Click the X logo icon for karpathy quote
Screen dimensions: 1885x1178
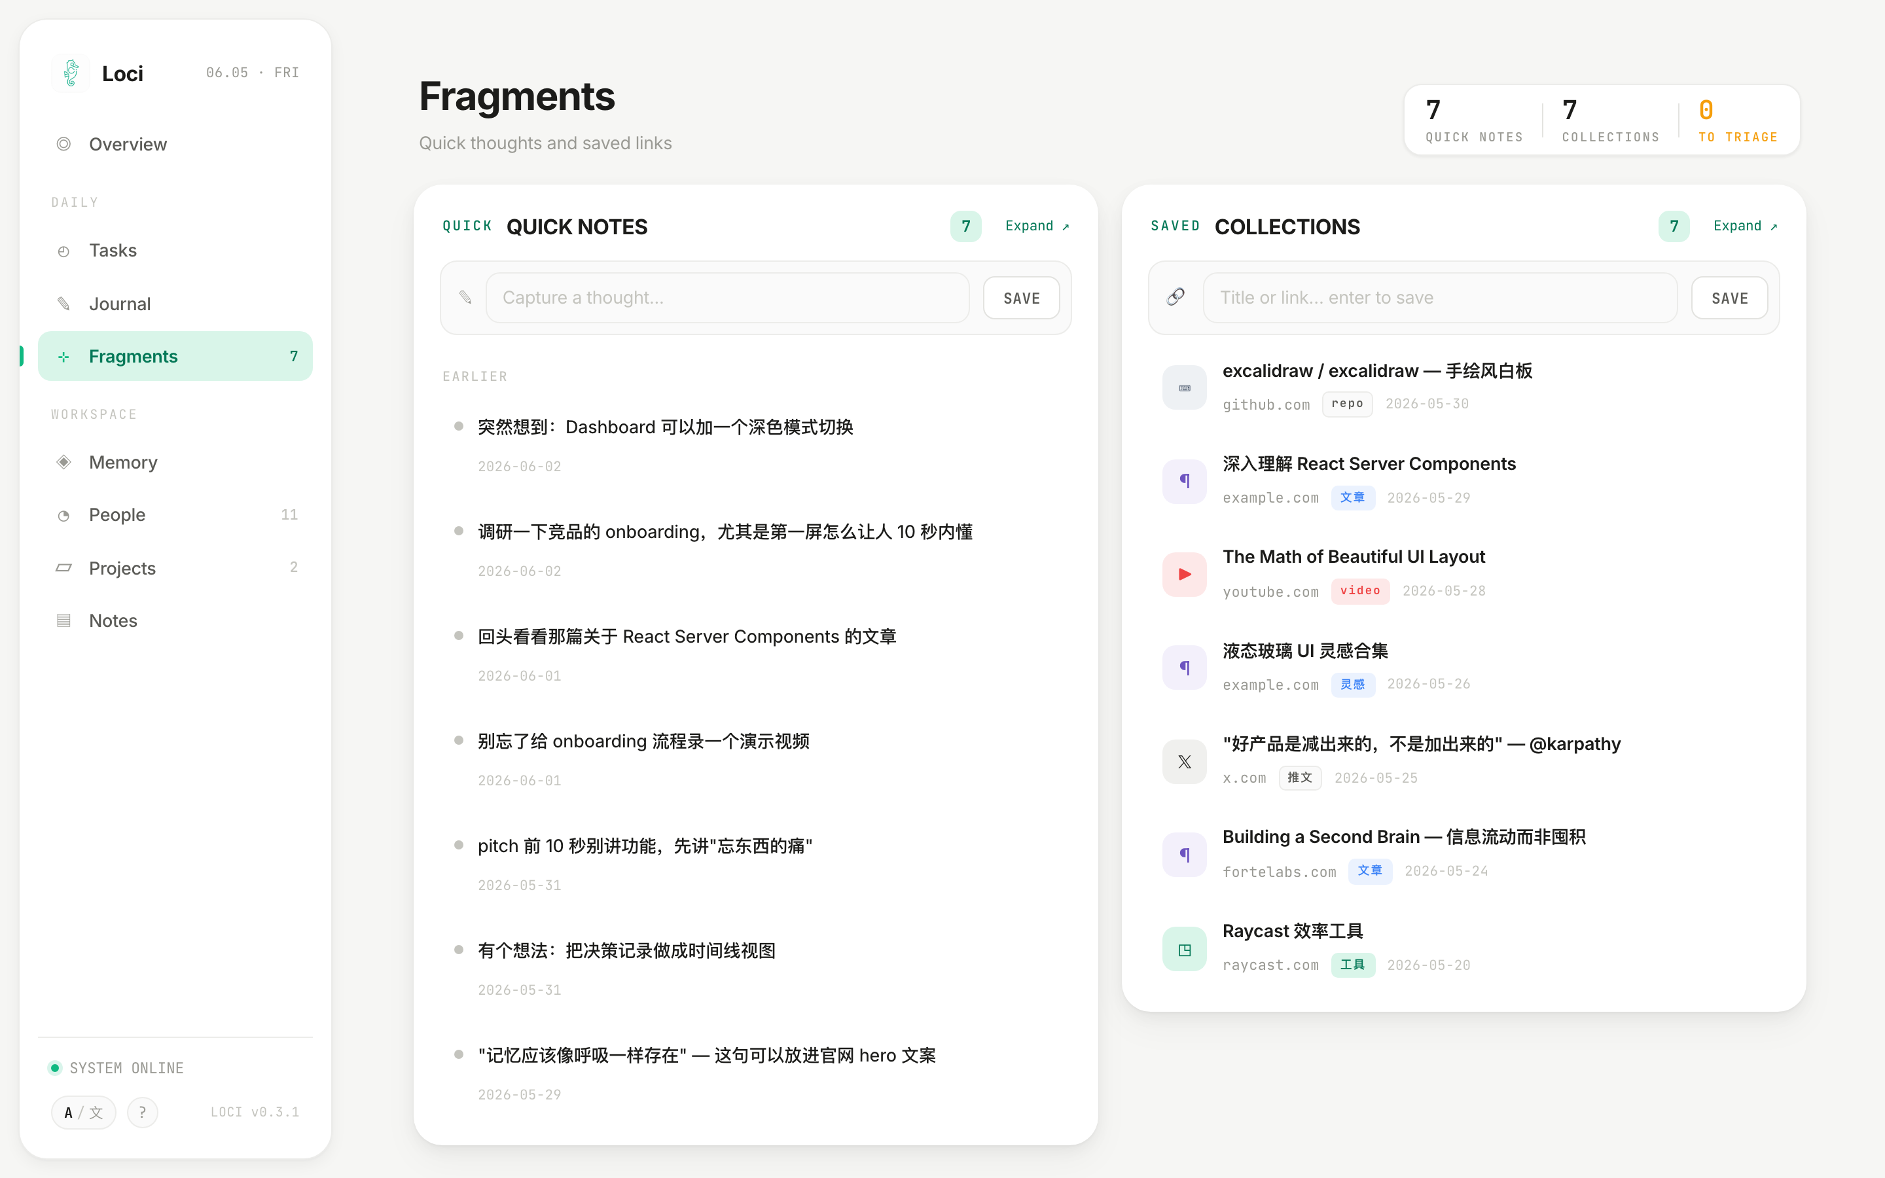(x=1185, y=762)
